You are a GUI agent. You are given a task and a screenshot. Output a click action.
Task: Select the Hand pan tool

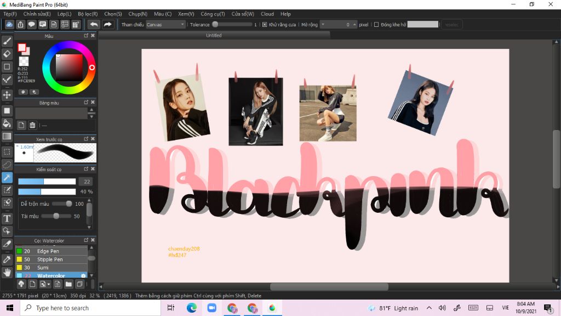tap(7, 272)
